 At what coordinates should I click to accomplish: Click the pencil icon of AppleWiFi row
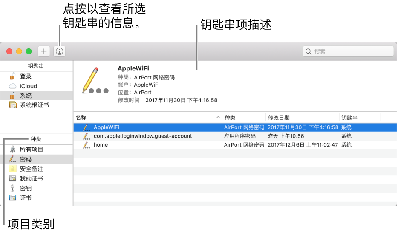click(87, 127)
